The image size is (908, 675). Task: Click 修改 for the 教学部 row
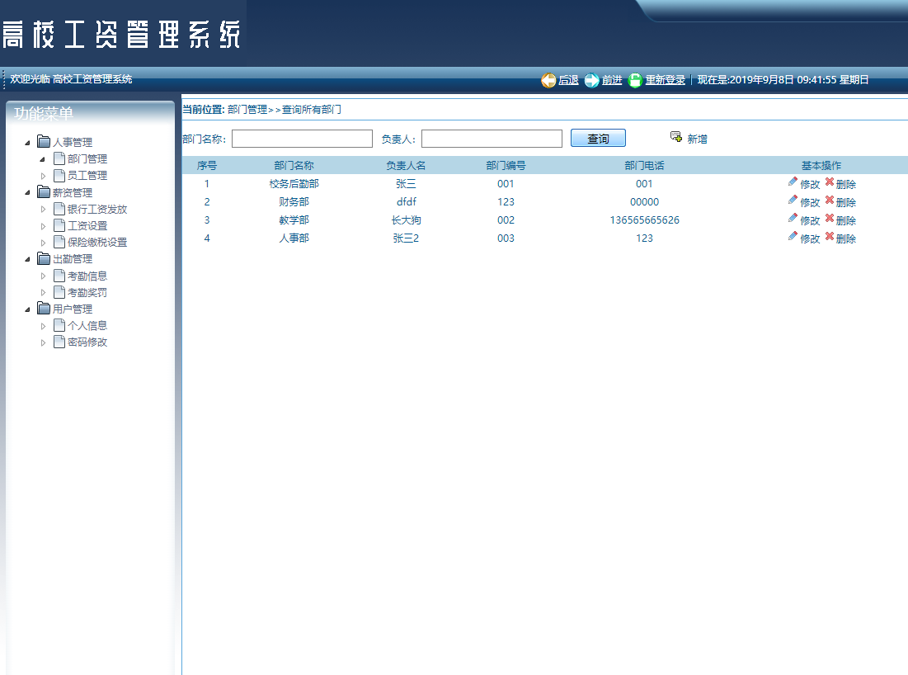click(810, 220)
